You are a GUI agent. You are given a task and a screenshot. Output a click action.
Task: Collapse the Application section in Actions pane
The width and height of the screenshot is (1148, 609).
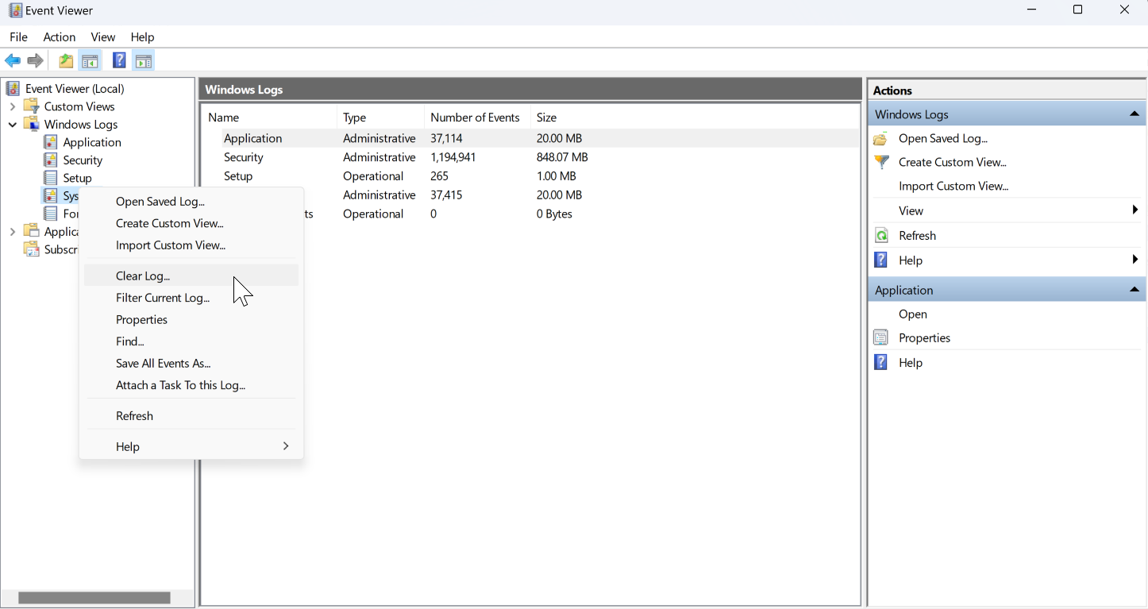(1135, 290)
